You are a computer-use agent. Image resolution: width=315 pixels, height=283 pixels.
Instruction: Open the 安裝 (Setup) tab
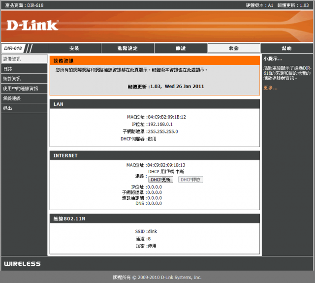[x=74, y=48]
